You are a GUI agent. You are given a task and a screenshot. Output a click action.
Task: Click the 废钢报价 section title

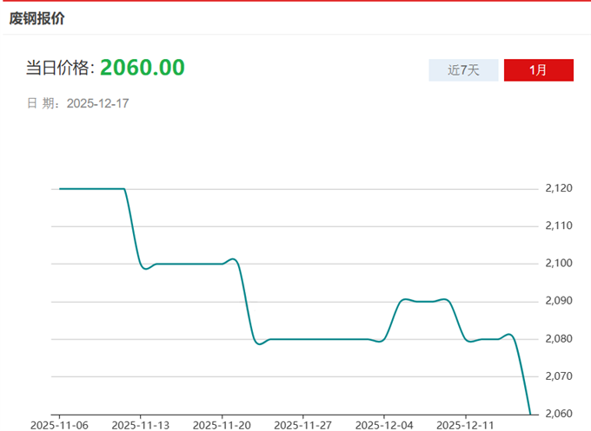[x=37, y=18]
